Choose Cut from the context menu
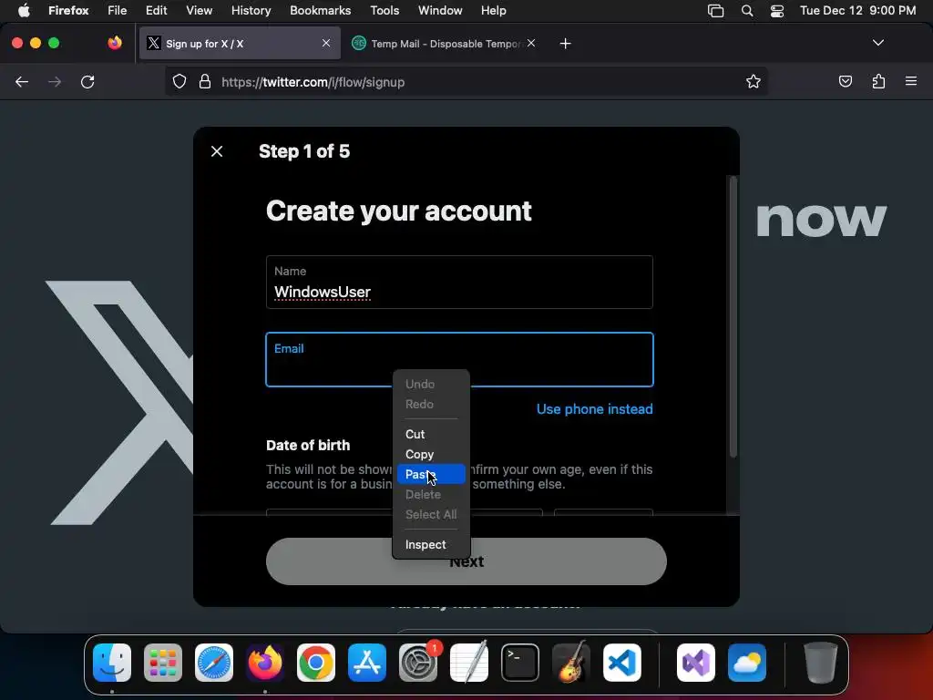This screenshot has width=933, height=700. point(431,435)
